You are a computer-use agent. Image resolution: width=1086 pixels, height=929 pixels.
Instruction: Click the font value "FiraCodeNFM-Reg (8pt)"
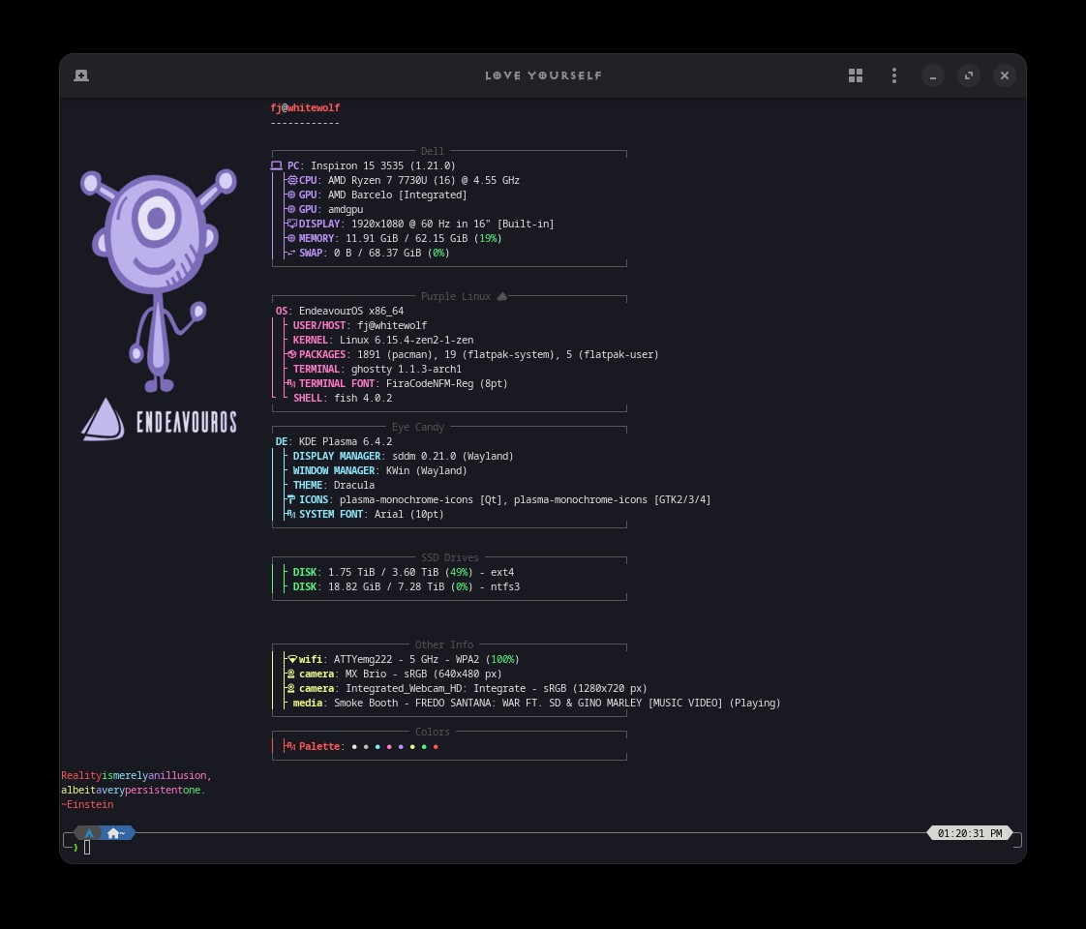[x=447, y=384]
